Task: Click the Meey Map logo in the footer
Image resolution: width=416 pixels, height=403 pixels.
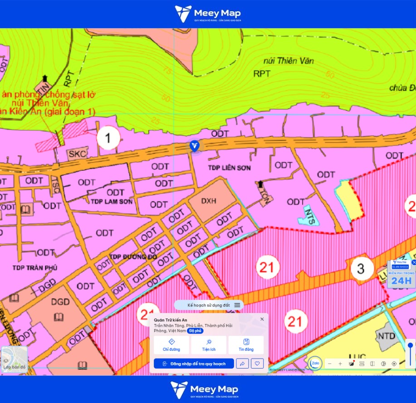Action: [x=204, y=390]
